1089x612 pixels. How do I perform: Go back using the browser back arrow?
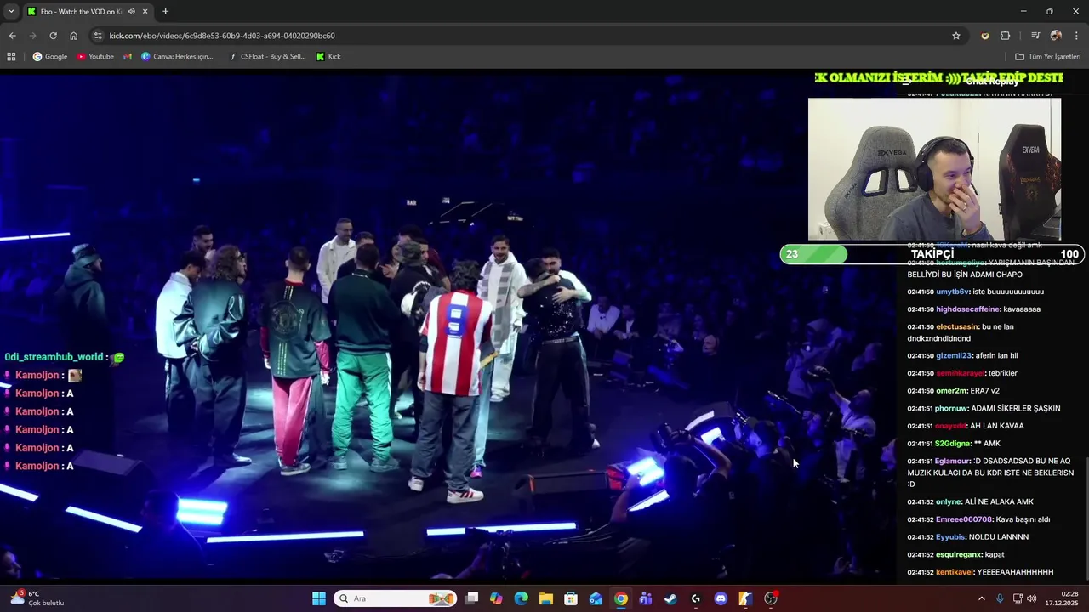click(x=12, y=36)
